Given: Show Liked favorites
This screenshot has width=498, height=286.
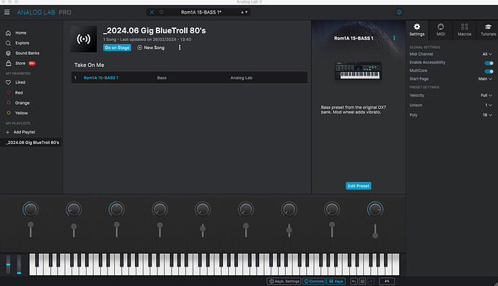Looking at the screenshot, I should [x=20, y=82].
